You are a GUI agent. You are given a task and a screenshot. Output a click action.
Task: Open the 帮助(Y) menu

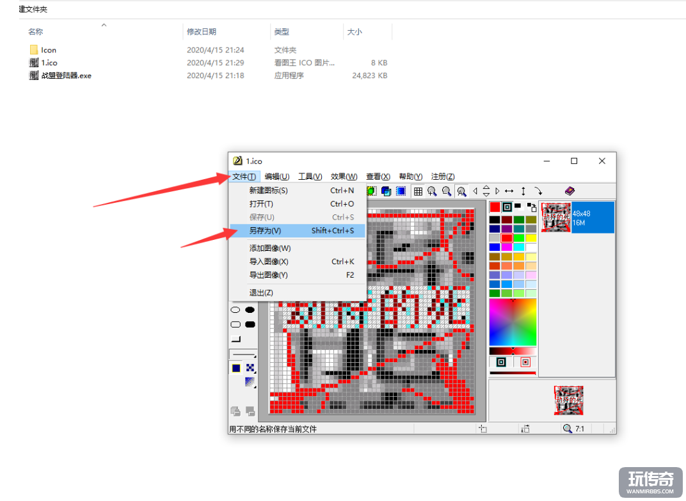[410, 177]
